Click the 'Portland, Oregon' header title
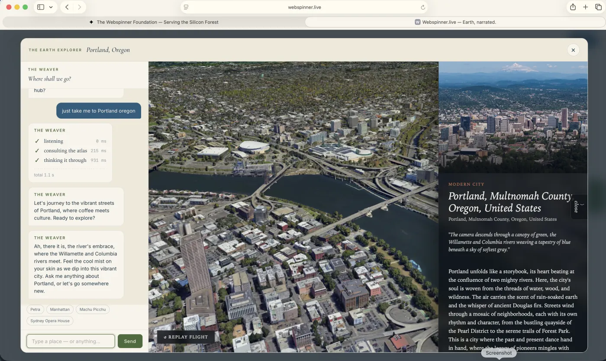The width and height of the screenshot is (606, 361). tap(108, 50)
